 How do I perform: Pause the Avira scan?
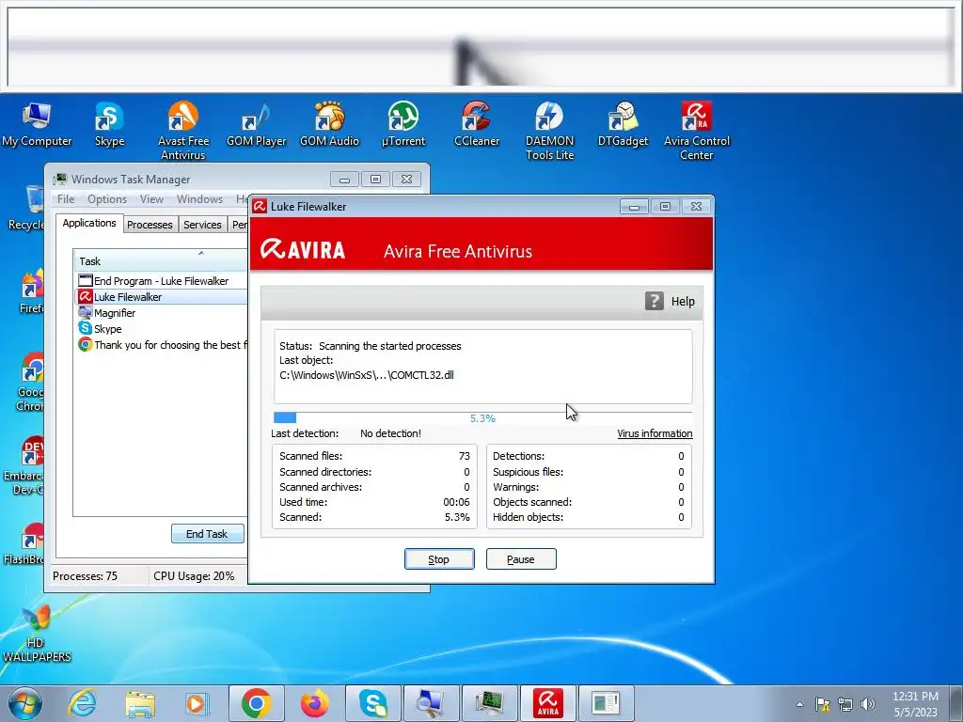(x=521, y=558)
